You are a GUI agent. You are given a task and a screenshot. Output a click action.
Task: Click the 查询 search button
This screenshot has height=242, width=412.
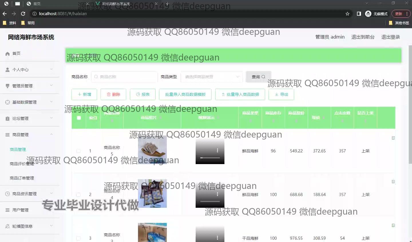[x=258, y=77]
